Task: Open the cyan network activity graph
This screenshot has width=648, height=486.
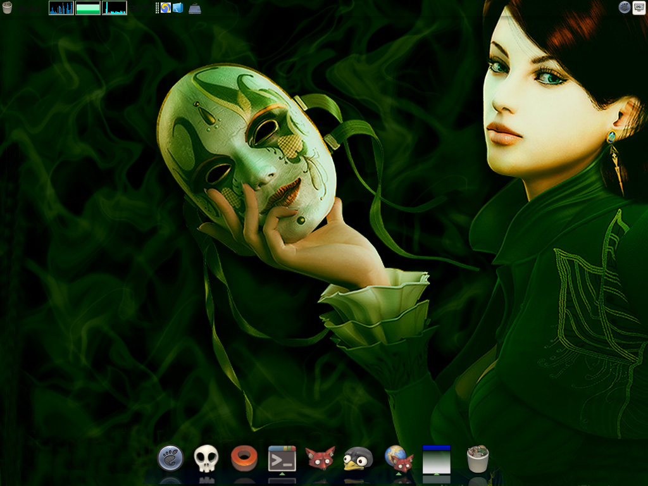Action: 115,8
